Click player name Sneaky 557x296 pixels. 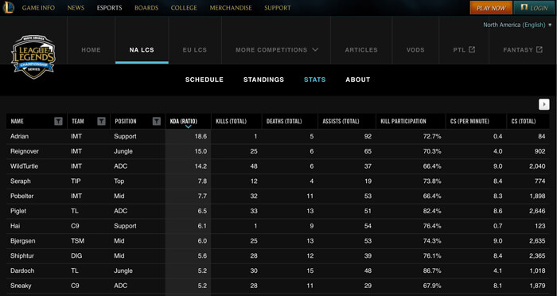(21, 286)
